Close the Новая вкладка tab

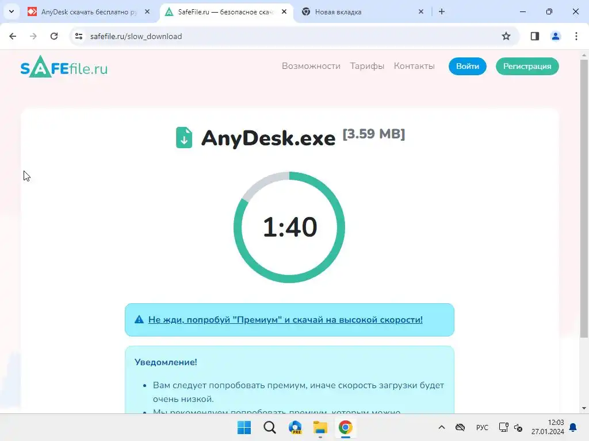click(420, 12)
